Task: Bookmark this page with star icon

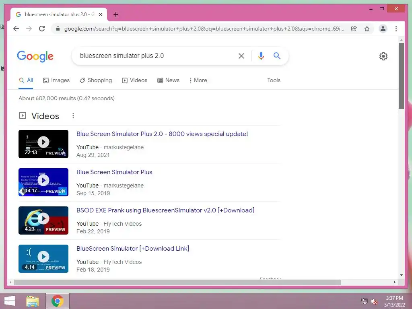Action: [367, 29]
